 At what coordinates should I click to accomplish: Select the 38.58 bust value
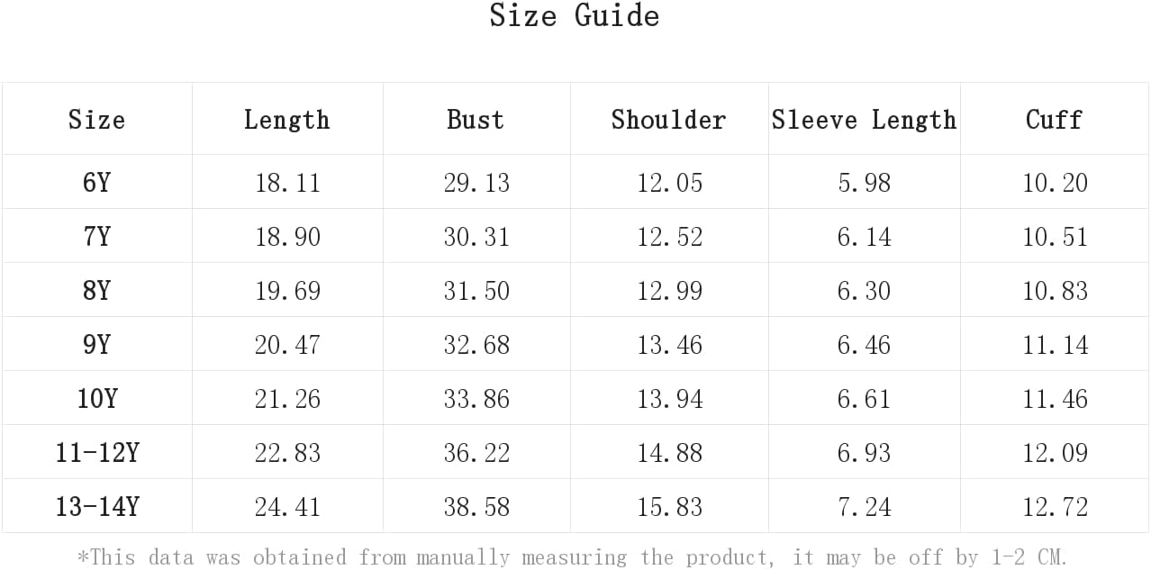point(476,507)
